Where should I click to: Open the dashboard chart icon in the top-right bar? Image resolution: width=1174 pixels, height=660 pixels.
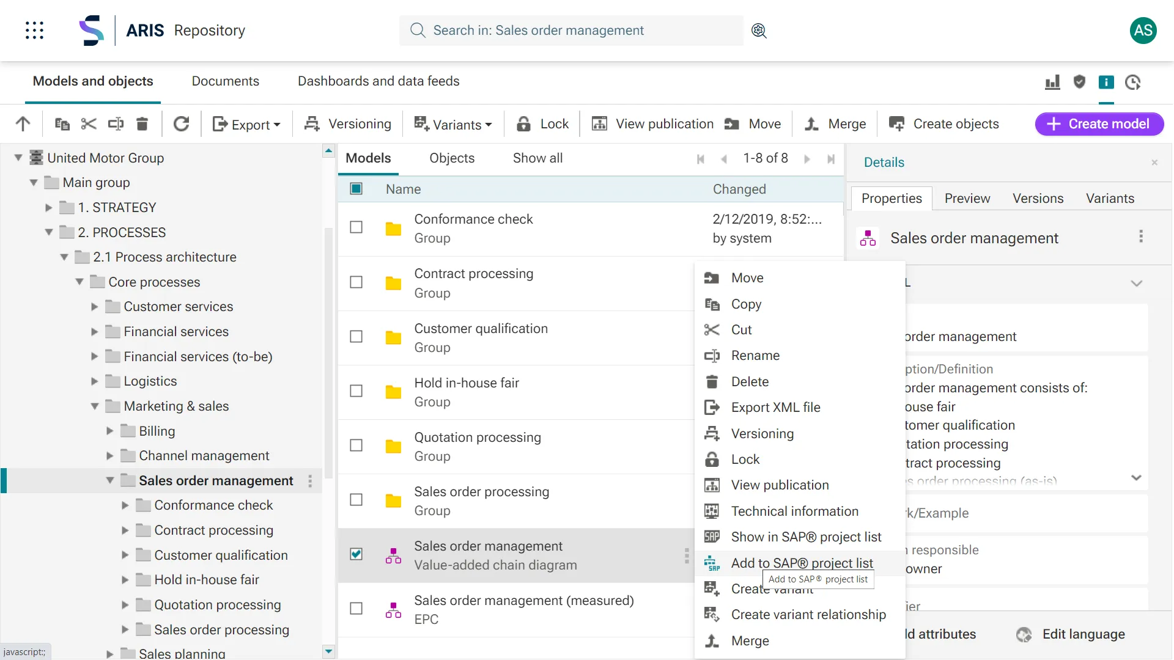(1052, 82)
